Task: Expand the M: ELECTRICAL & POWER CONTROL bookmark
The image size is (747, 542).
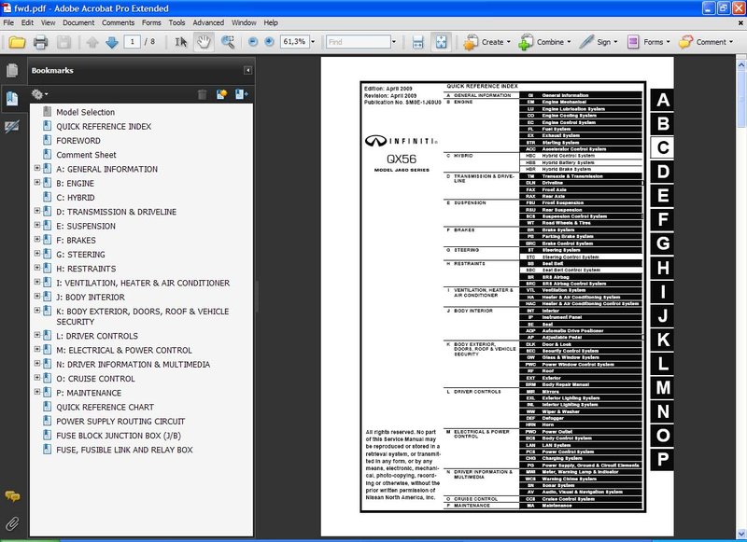Action: [37, 351]
